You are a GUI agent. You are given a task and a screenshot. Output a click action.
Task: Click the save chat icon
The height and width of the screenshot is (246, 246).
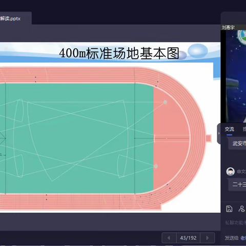pyautogui.click(x=229, y=209)
